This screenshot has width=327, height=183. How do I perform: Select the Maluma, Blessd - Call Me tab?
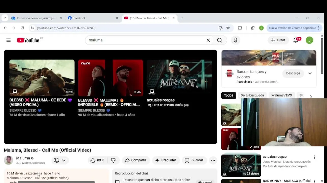tap(149, 18)
